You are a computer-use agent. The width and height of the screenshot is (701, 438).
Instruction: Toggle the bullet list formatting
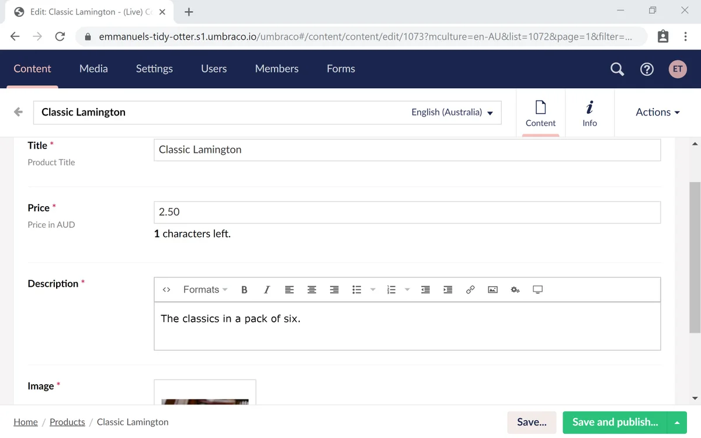pos(356,289)
